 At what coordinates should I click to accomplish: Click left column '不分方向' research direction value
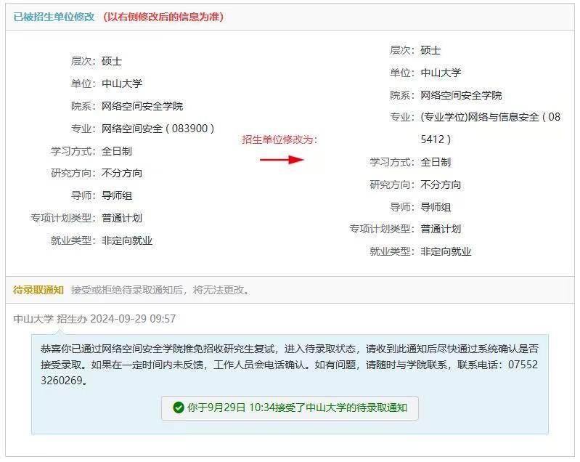[122, 173]
